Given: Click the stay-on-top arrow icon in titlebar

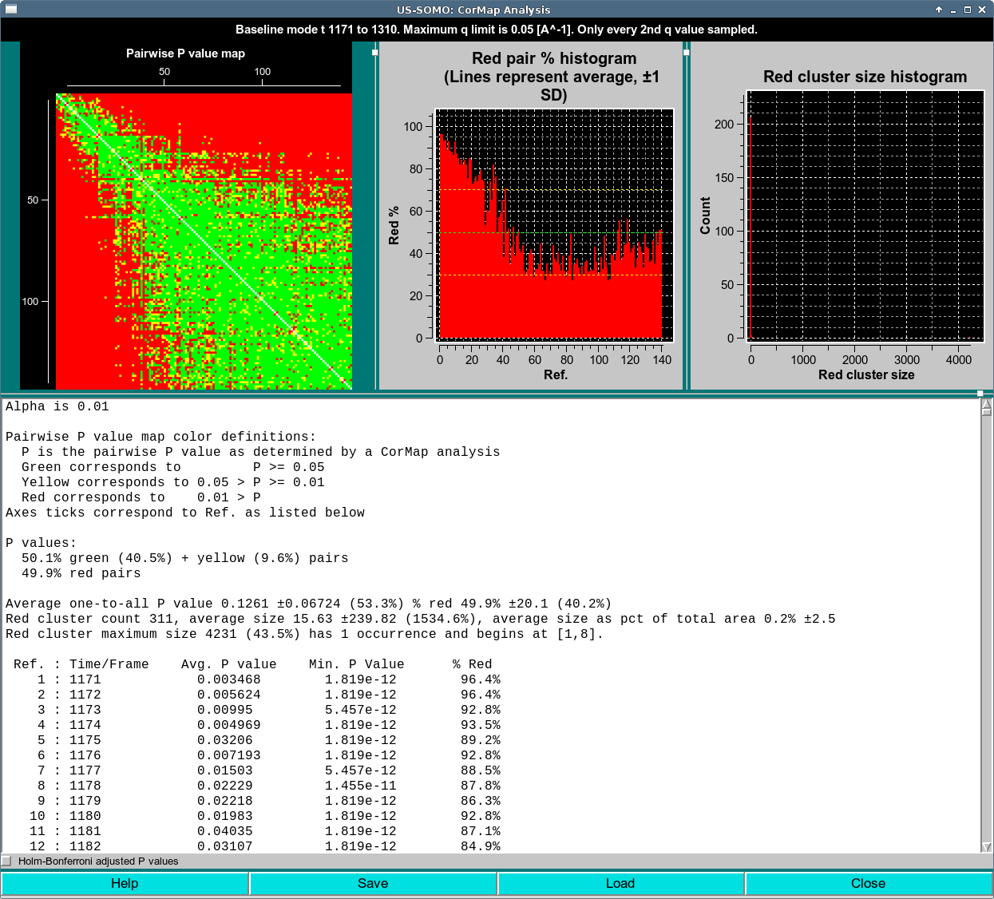Looking at the screenshot, I should click(x=938, y=10).
